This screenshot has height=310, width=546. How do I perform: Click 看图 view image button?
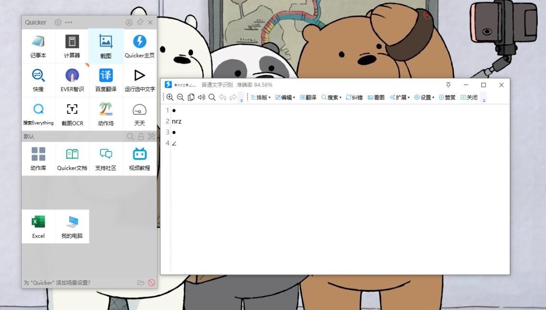click(376, 98)
